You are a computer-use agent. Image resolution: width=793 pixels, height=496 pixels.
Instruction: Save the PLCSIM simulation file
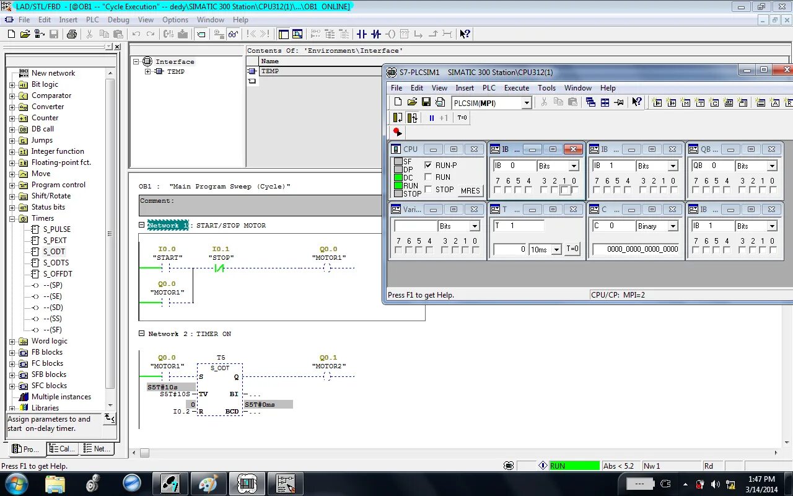(x=426, y=102)
